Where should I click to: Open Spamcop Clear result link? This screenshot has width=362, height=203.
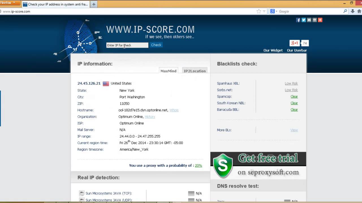[294, 96]
